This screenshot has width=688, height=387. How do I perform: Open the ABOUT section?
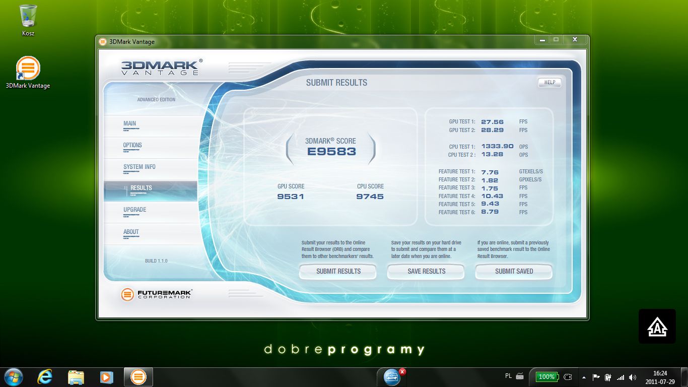coord(151,234)
